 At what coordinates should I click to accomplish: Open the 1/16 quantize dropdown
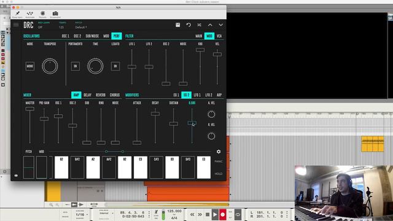pos(82,215)
